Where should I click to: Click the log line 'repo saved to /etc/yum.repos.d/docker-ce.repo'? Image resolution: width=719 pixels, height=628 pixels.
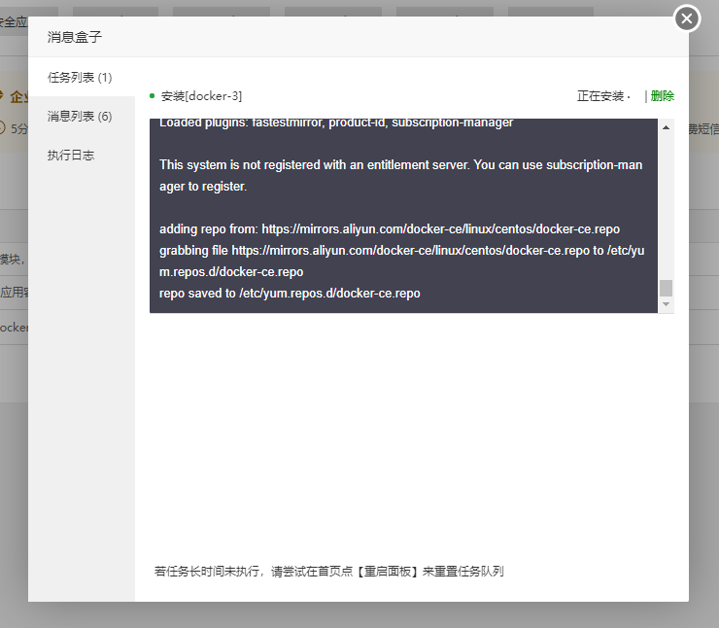coord(290,294)
